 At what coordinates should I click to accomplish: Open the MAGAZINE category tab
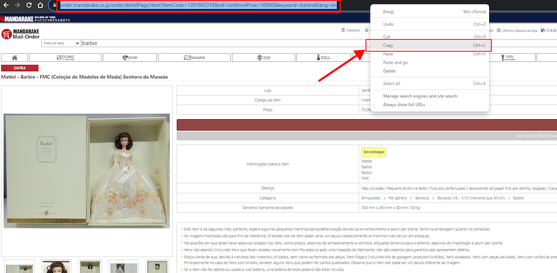194,58
